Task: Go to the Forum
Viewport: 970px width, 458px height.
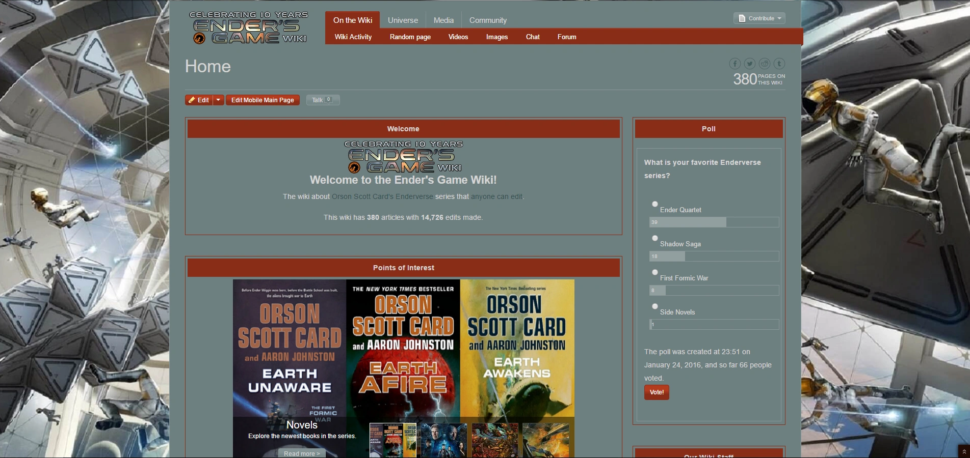Action: tap(567, 37)
